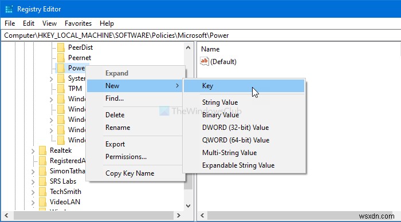Viewport: 401px width, 222px height.
Task: Click the values pane scroll left arrow
Action: tap(202, 216)
